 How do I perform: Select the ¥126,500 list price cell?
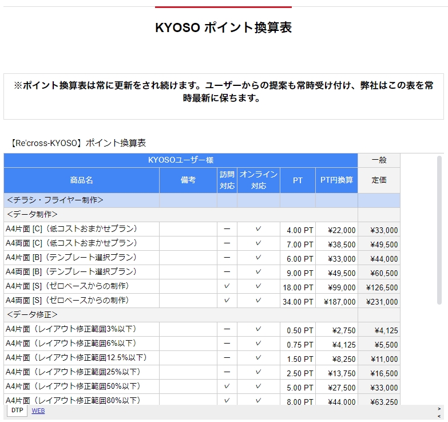click(379, 287)
